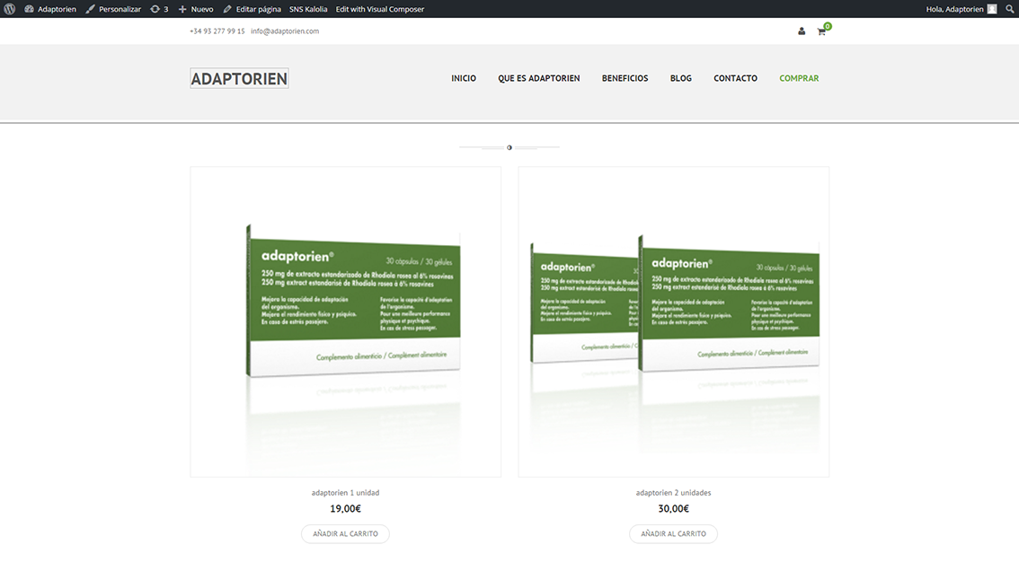Open Que es Adaptorien page

pos(539,79)
